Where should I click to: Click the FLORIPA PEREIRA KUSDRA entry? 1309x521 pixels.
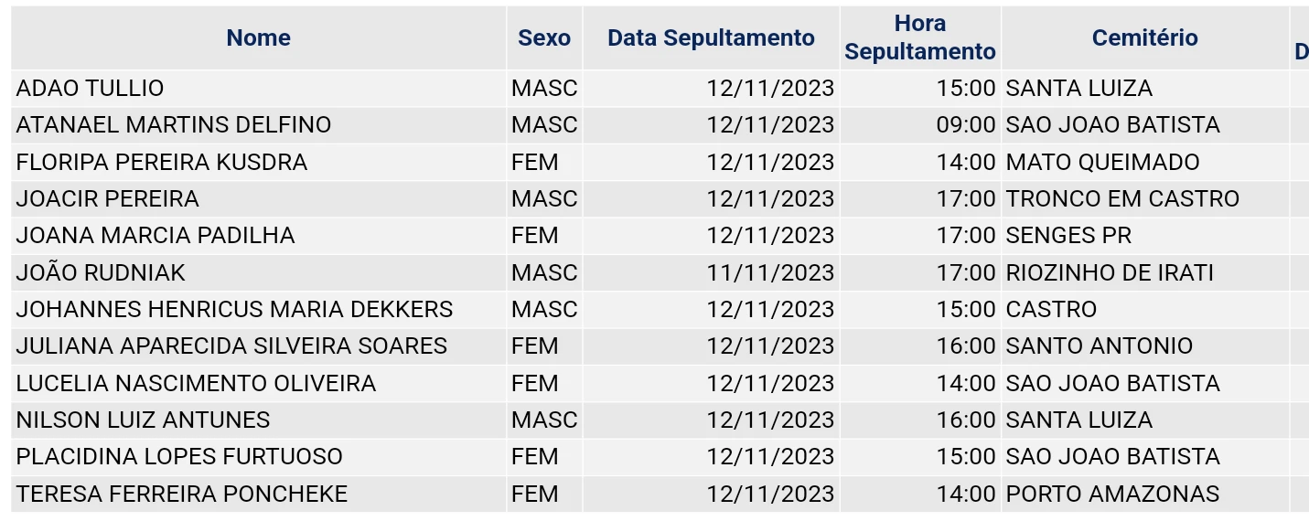(162, 163)
